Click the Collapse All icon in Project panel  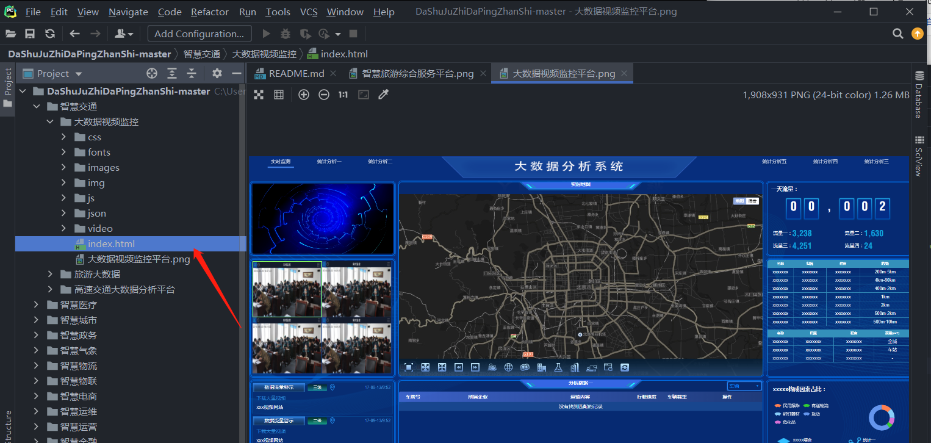192,74
